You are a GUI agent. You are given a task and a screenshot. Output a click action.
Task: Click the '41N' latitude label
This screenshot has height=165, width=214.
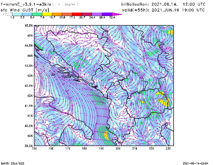click(x=30, y=116)
